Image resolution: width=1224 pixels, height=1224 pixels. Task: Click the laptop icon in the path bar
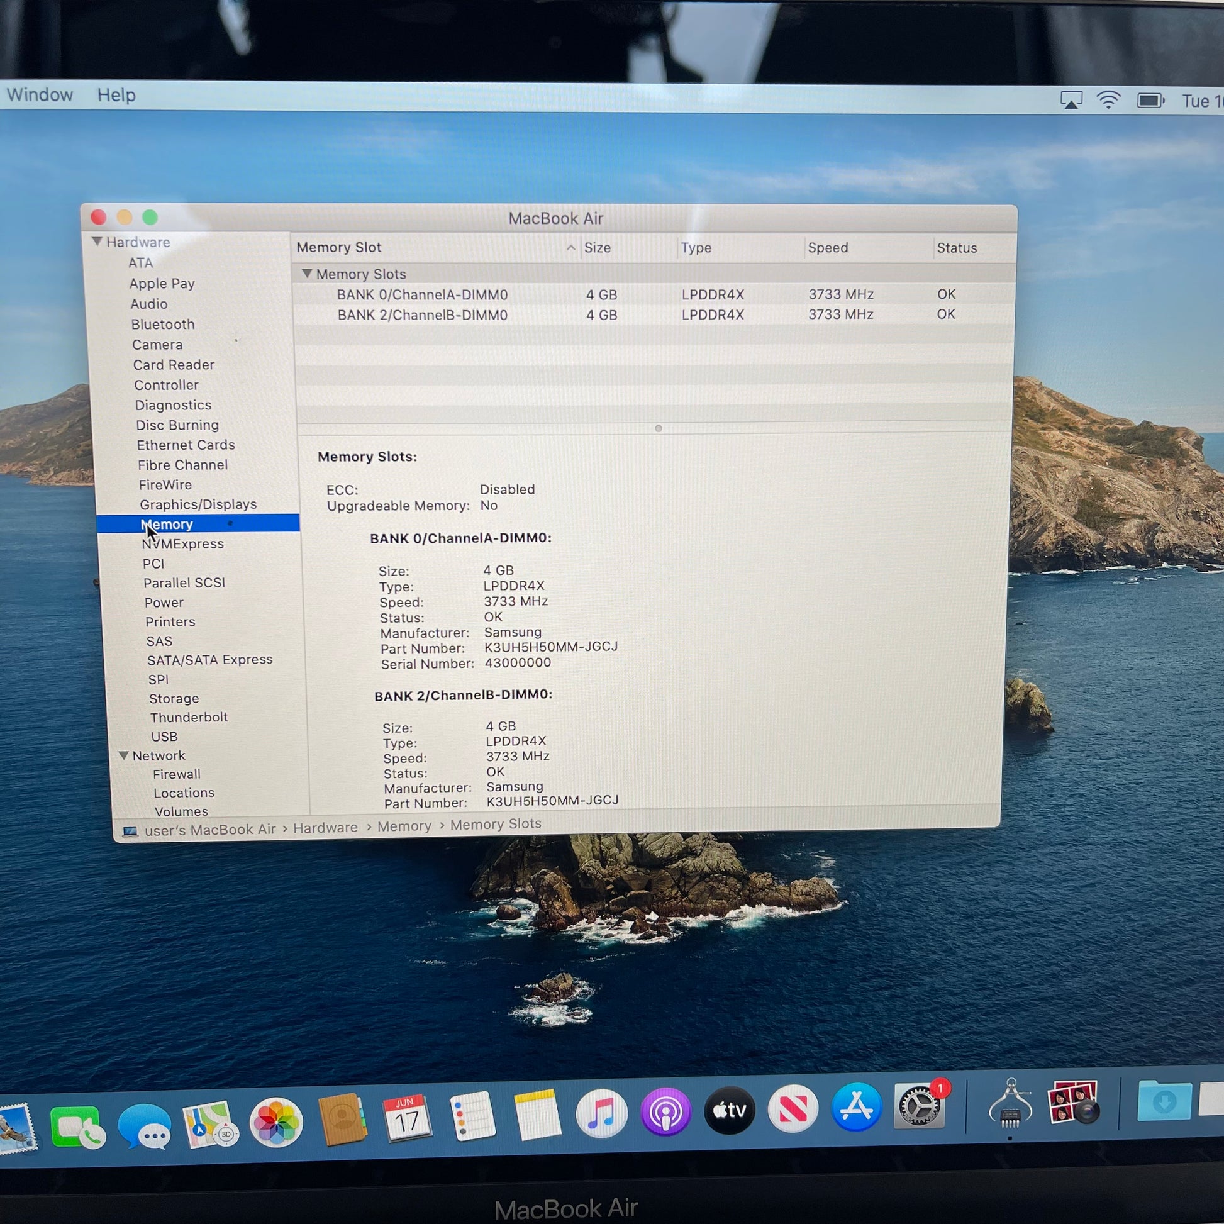[x=130, y=832]
